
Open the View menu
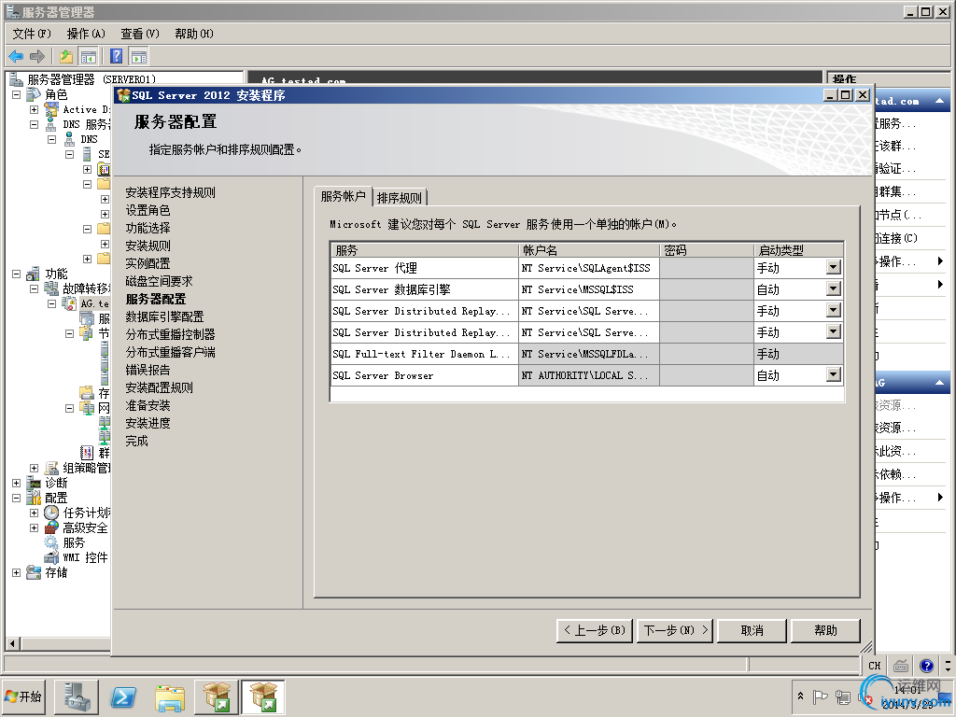coord(140,34)
